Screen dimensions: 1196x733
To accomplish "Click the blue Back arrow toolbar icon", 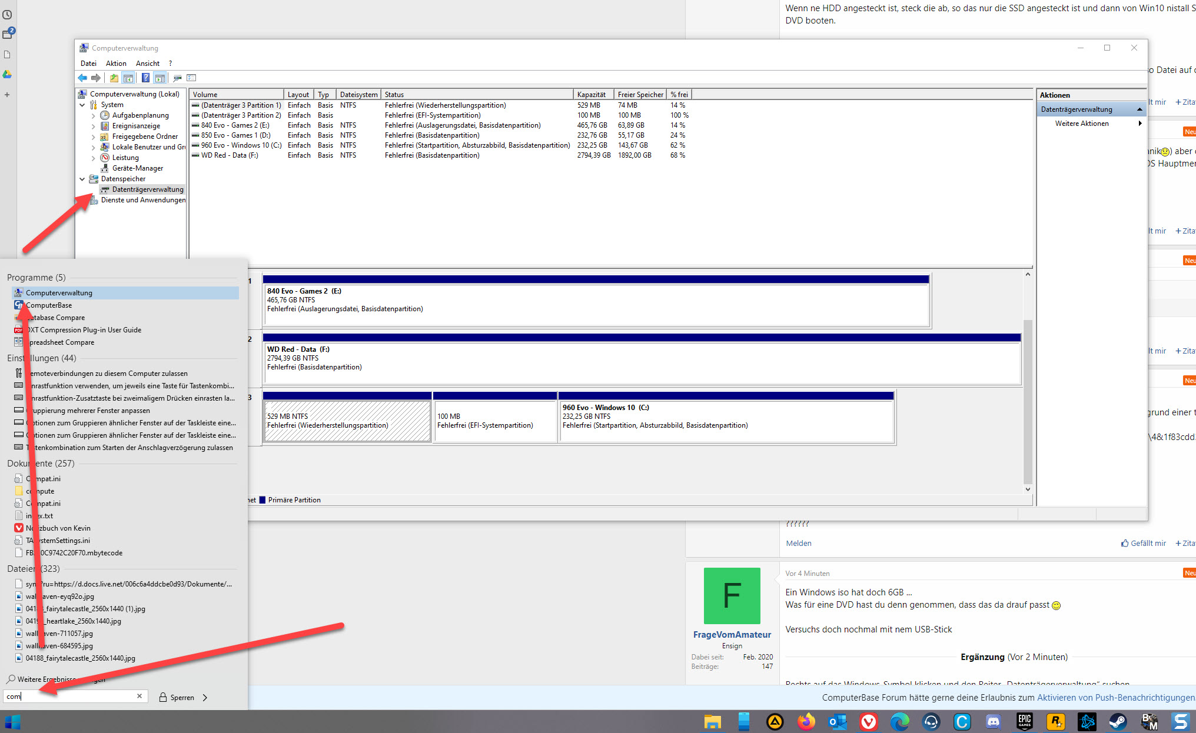I will coord(82,78).
